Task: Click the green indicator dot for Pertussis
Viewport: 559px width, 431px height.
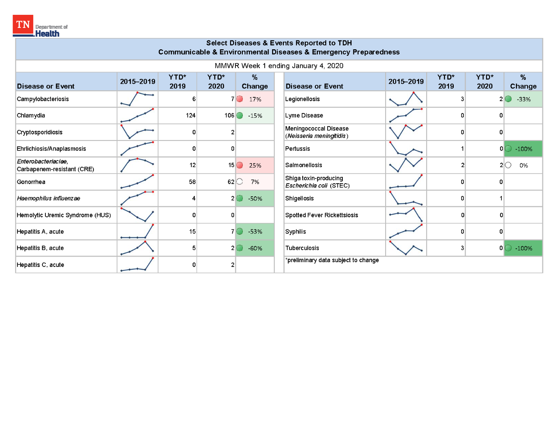Action: [x=508, y=149]
